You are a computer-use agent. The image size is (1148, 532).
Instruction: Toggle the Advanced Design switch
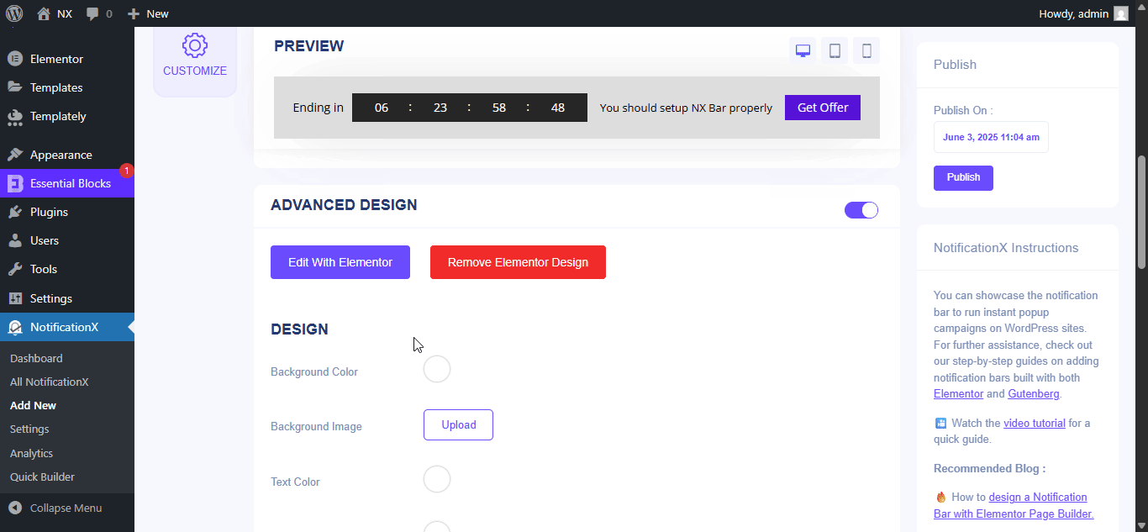(861, 210)
